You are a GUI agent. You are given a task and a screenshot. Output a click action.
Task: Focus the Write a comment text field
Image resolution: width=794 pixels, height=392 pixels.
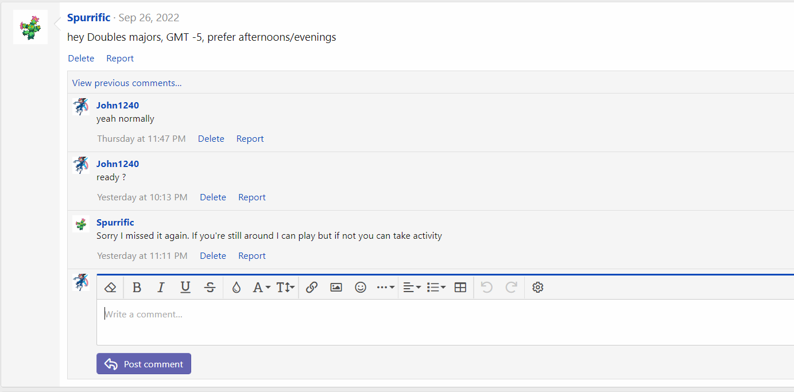(445, 322)
